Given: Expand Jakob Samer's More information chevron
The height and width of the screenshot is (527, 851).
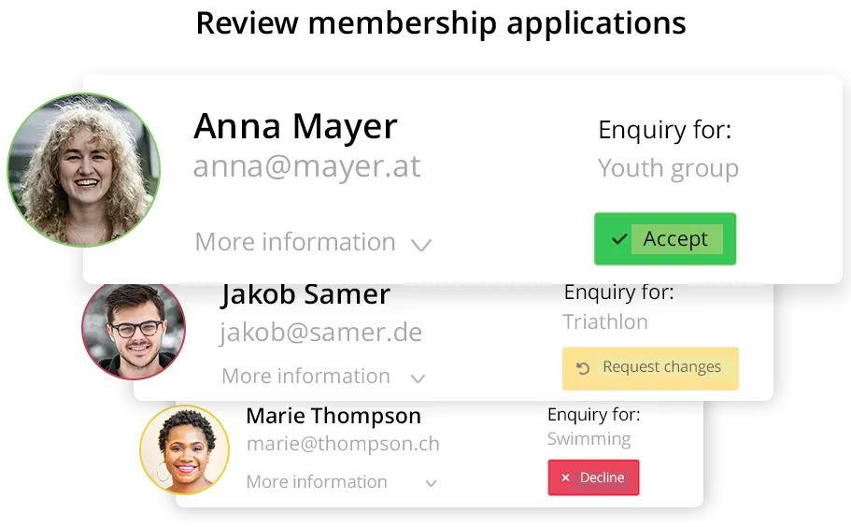Looking at the screenshot, I should [418, 378].
